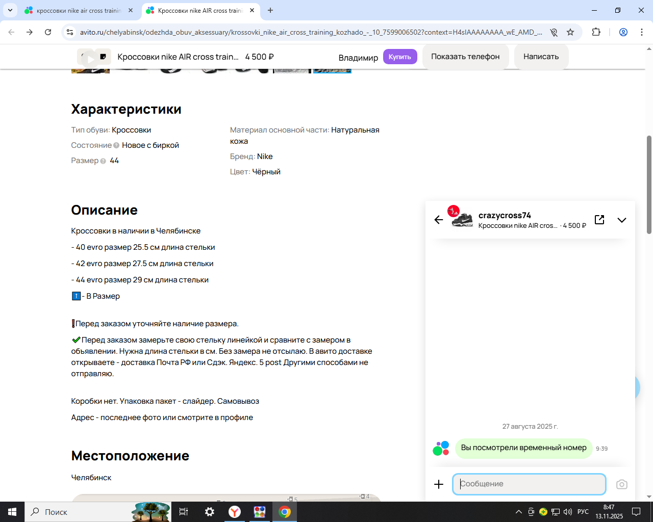Viewport: 653px width, 522px height.
Task: Click the help icon next to Состояние
Action: [x=116, y=145]
